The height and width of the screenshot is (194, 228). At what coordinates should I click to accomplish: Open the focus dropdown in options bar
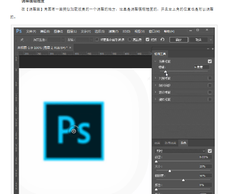(x=85, y=40)
